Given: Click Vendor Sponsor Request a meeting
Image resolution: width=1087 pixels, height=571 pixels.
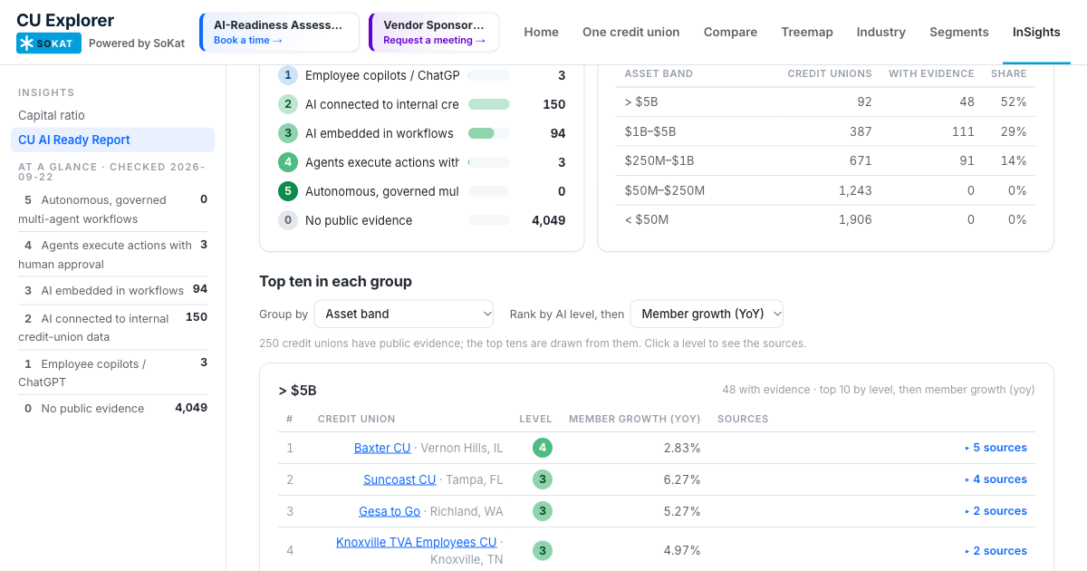Looking at the screenshot, I should coord(434,33).
